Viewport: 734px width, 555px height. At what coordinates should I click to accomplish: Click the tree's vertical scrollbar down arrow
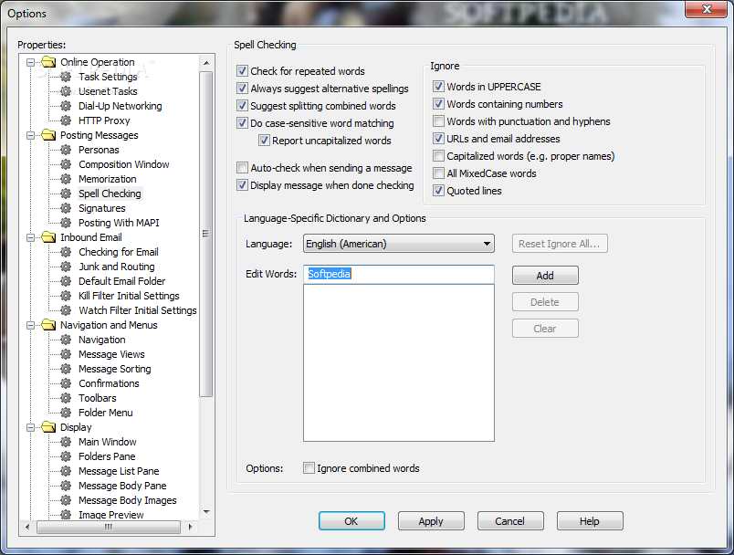click(206, 511)
